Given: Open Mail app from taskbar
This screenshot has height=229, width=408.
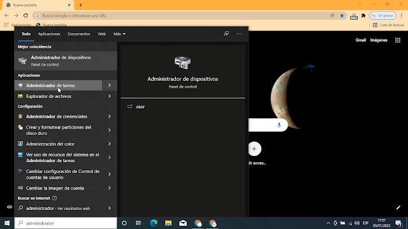Looking at the screenshot, I should tap(183, 223).
